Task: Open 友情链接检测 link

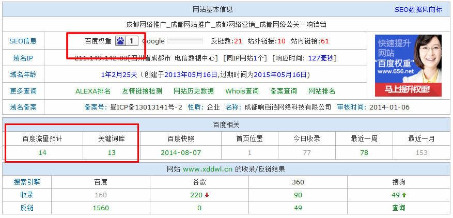Action: click(x=142, y=91)
